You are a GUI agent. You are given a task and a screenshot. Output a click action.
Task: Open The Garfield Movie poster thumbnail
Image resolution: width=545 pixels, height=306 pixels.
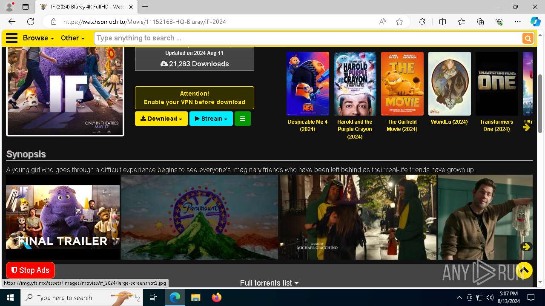pyautogui.click(x=402, y=84)
